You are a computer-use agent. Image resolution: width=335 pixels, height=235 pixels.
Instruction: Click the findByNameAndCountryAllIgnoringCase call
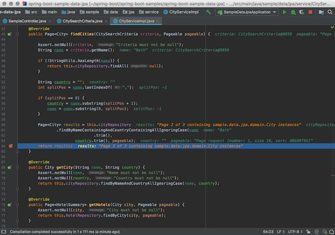coord(141,184)
